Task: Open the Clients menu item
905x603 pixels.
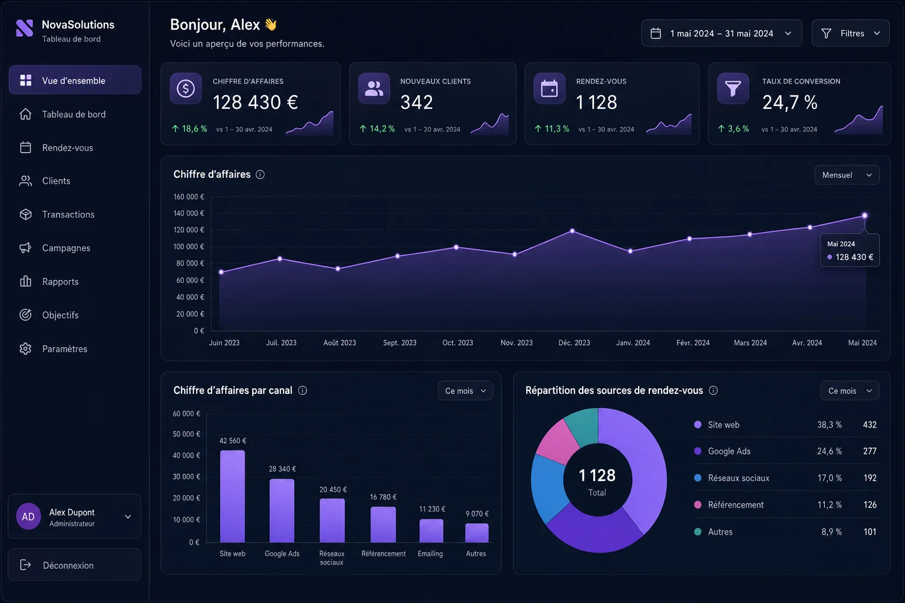Action: pos(75,181)
